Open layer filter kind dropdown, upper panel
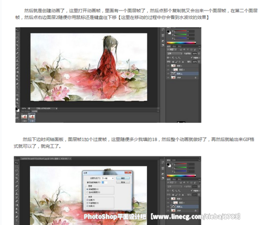 pyautogui.click(x=172, y=50)
